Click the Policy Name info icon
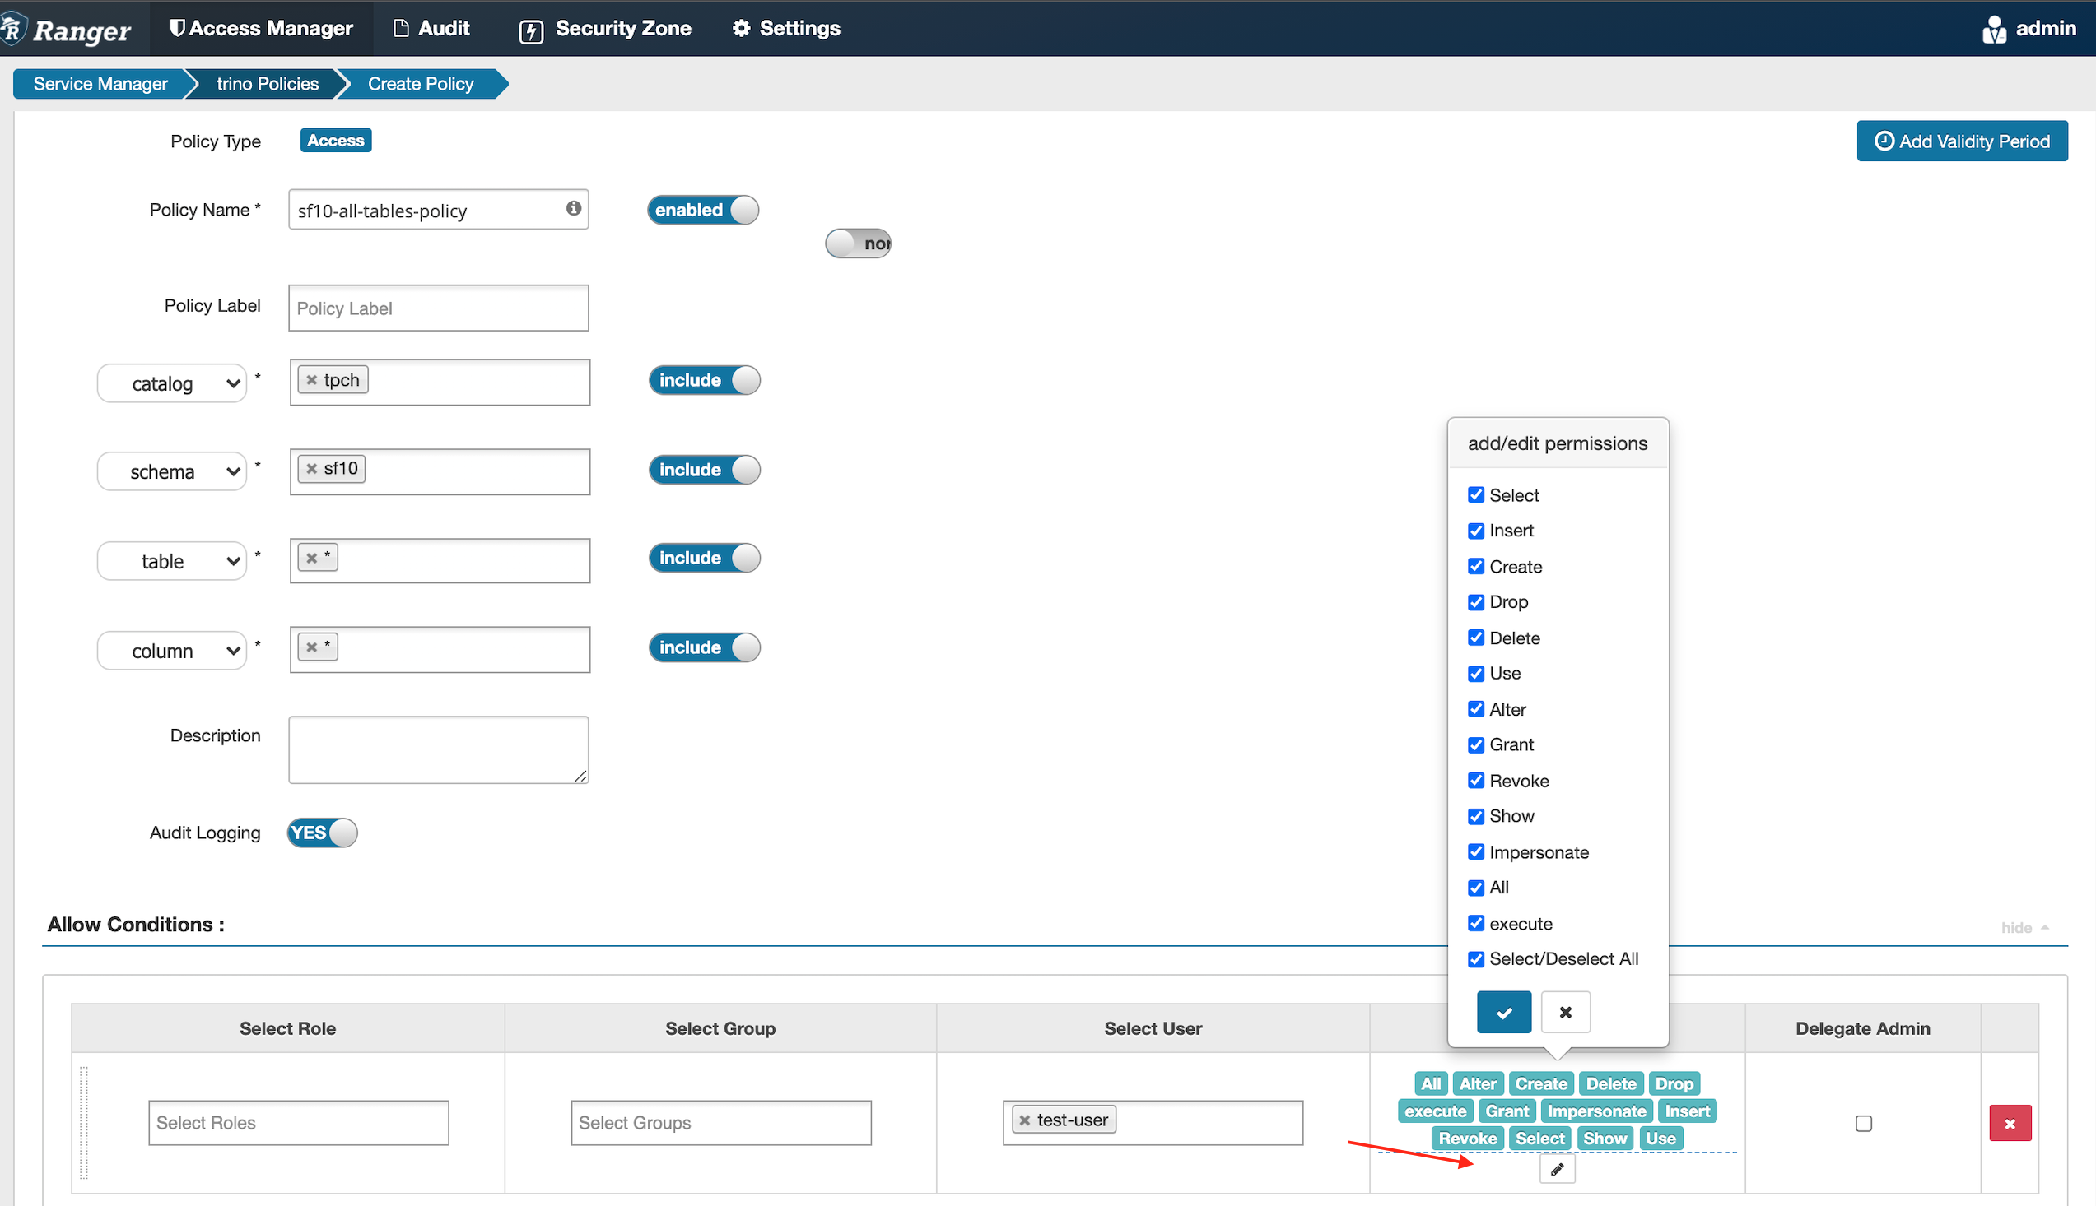 [x=574, y=209]
